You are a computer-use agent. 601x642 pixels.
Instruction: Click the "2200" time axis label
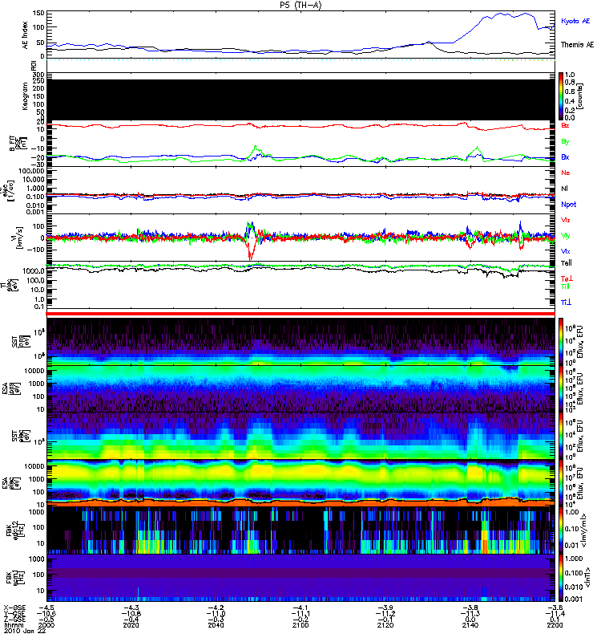click(555, 625)
